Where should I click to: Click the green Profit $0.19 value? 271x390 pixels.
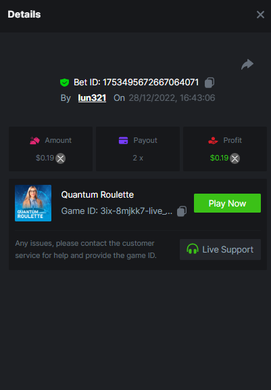coord(219,158)
